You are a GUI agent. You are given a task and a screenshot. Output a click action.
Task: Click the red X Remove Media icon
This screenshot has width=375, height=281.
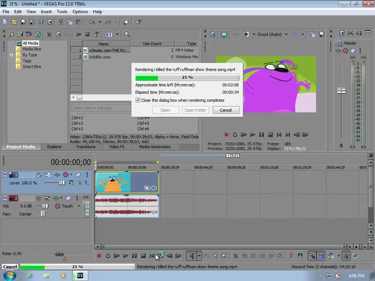pyautogui.click(x=49, y=34)
